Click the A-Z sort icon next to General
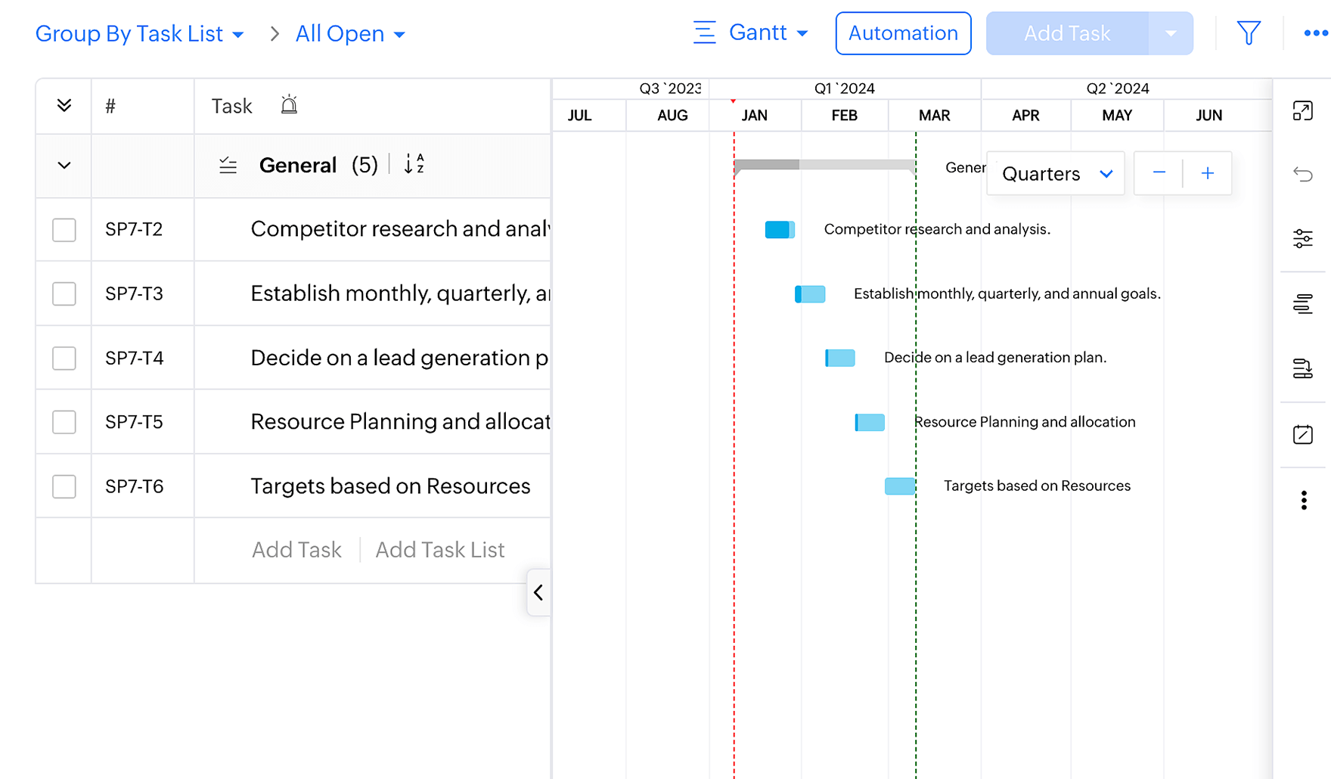Viewport: 1331px width, 779px height. coord(414,164)
